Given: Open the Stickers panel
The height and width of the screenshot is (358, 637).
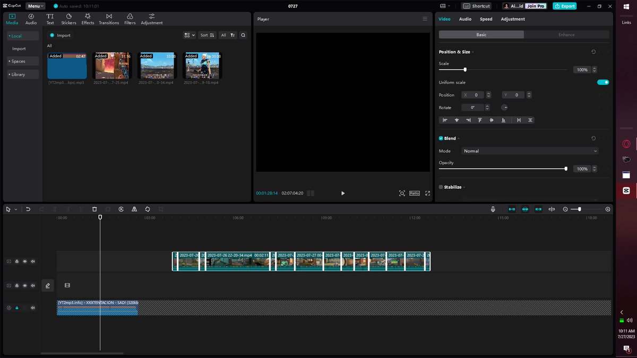Looking at the screenshot, I should [68, 19].
